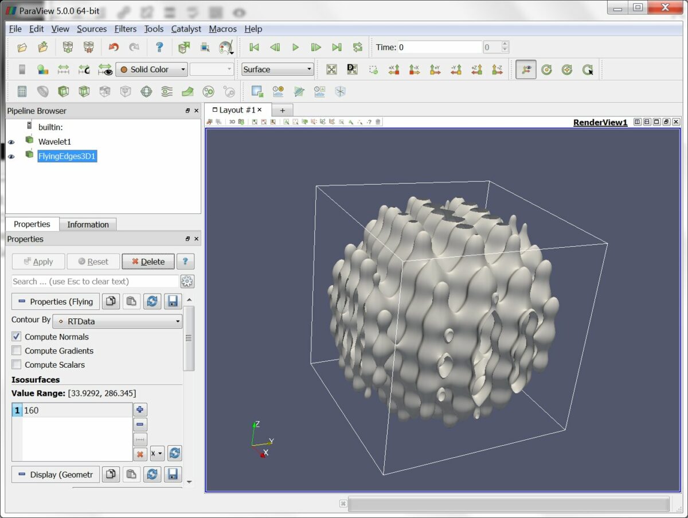The height and width of the screenshot is (518, 688).
Task: Click the Edit Color Map icon
Action: point(42,69)
